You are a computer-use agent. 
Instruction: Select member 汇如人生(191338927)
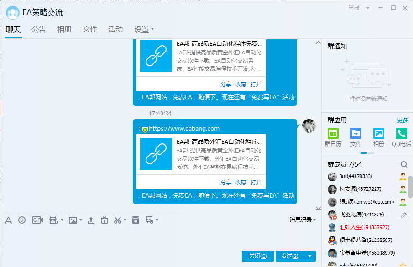[367, 227]
